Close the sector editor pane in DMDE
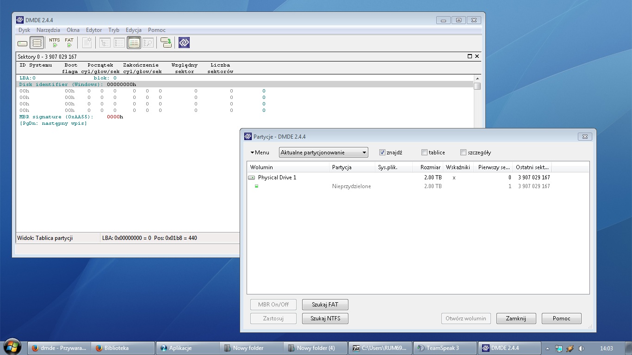The height and width of the screenshot is (355, 632). point(477,56)
